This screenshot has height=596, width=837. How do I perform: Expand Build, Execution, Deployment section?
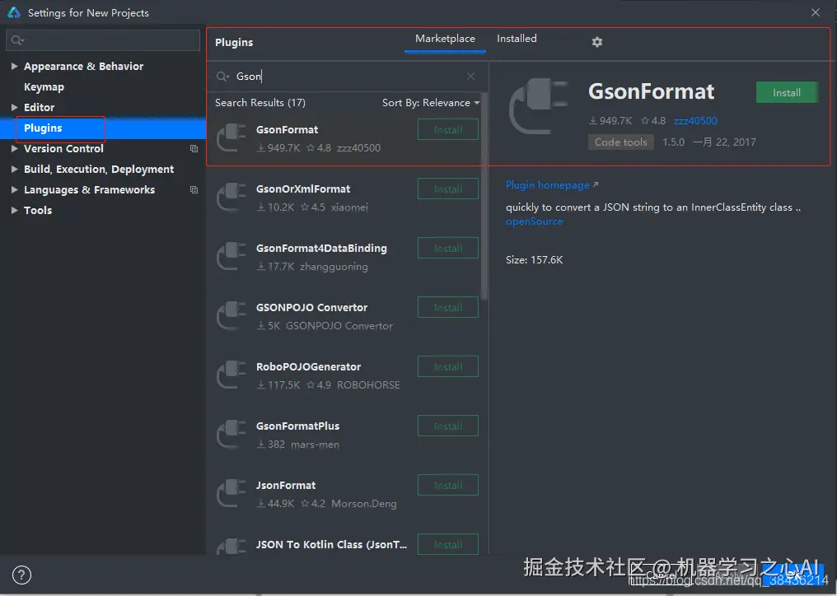click(14, 169)
